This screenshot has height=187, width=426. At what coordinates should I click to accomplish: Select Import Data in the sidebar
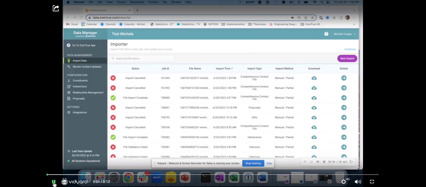tap(79, 61)
